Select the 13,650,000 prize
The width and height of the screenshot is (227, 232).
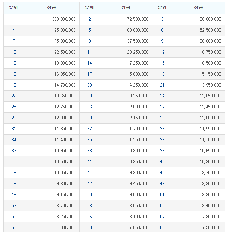coord(65,96)
